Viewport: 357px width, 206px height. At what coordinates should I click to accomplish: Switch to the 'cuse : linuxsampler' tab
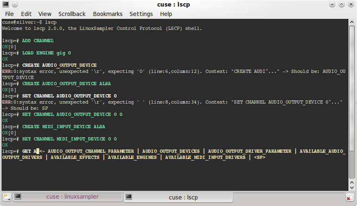(68, 197)
